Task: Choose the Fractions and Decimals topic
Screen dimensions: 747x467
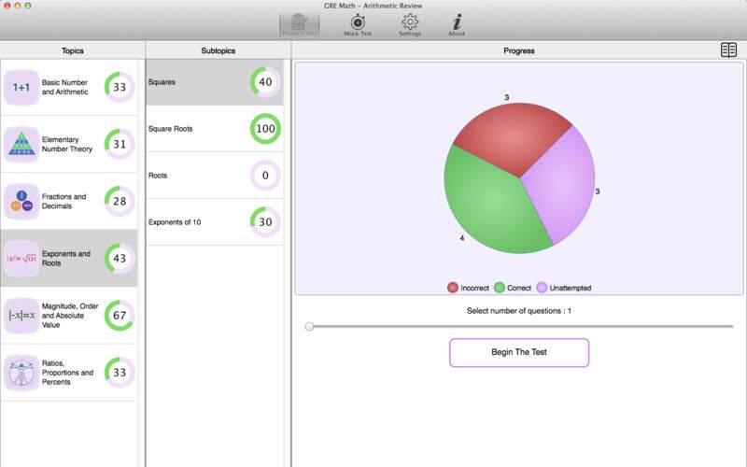Action: coord(69,202)
